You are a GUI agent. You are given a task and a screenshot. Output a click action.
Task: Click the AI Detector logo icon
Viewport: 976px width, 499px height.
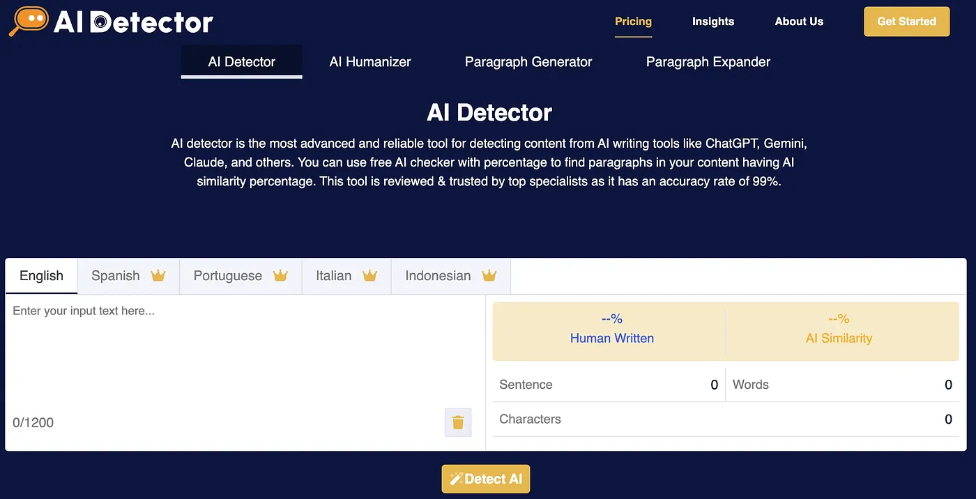click(29, 21)
